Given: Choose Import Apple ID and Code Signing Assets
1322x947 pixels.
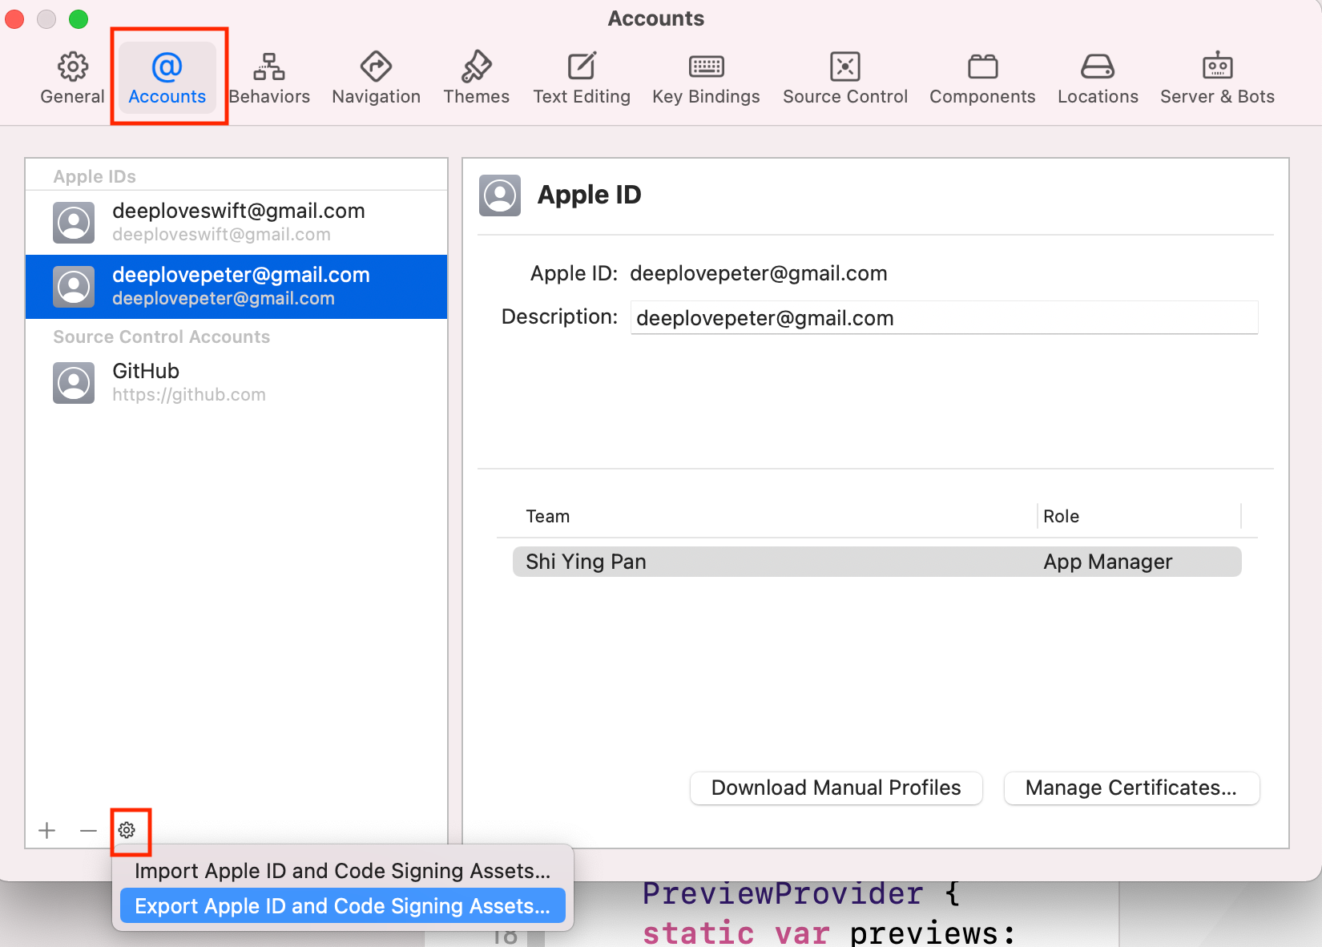Looking at the screenshot, I should click(x=343, y=871).
